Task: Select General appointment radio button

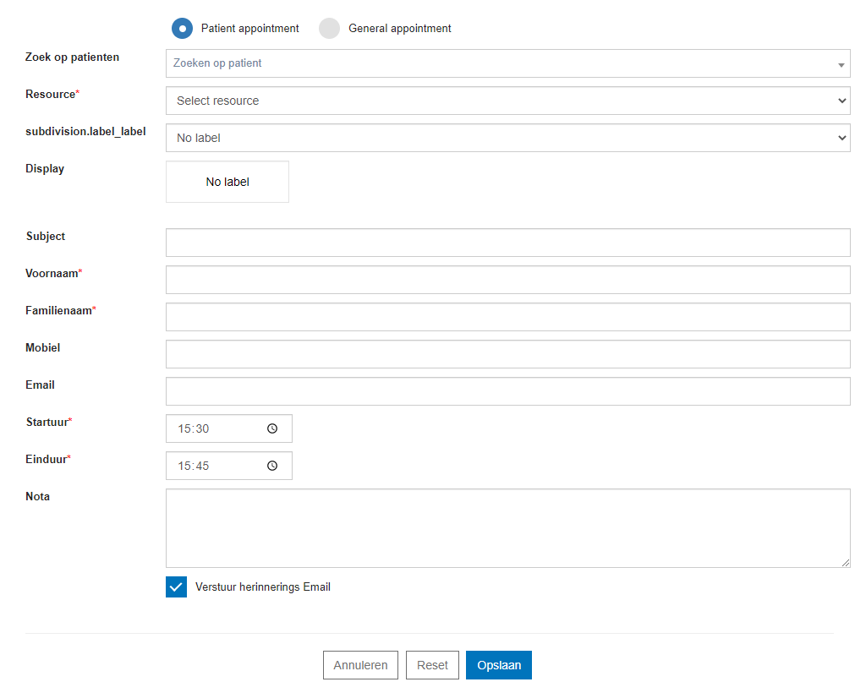Action: click(x=329, y=29)
